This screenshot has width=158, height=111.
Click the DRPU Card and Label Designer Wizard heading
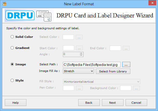[x=105, y=15]
